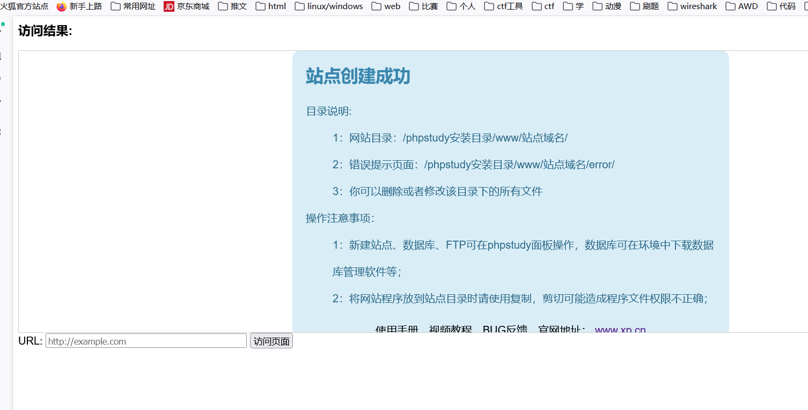The width and height of the screenshot is (808, 410).
Task: Select the 火狐官方站点 toolbar bookmark
Action: click(24, 6)
